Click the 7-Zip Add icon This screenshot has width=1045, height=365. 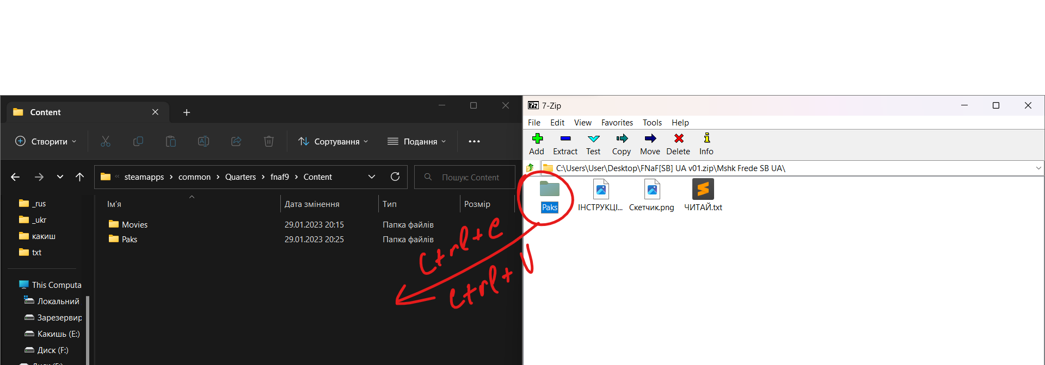pos(537,139)
